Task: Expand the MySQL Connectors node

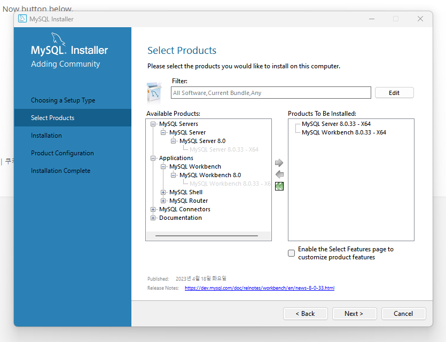Action: coord(153,209)
